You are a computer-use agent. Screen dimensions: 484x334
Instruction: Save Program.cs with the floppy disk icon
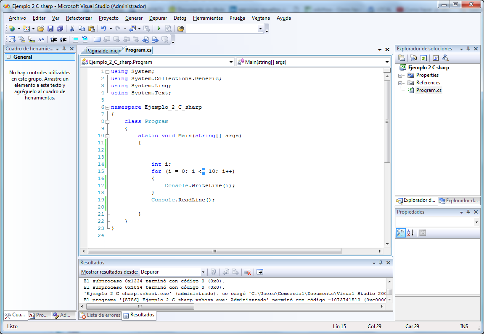(50, 29)
